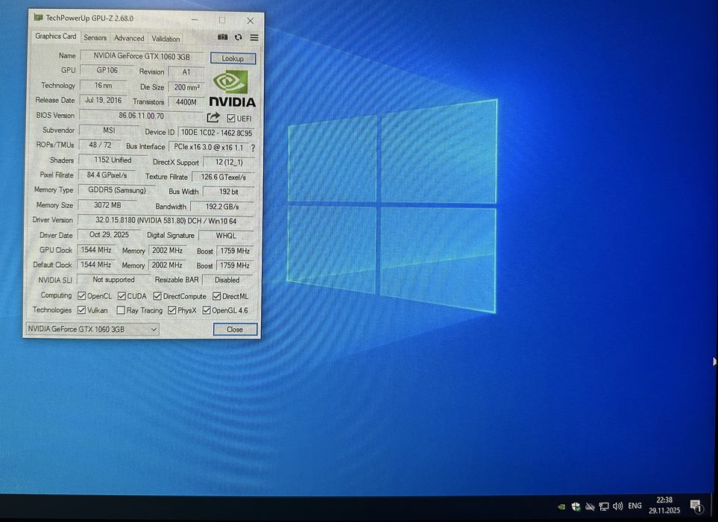Toggle the PhysX checkbox
The image size is (718, 522).
[x=171, y=310]
